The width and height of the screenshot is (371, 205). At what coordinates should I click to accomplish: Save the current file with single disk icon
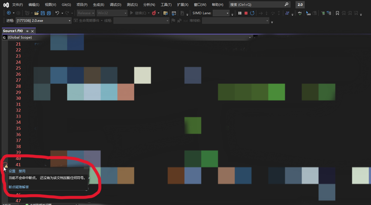[x=43, y=13]
